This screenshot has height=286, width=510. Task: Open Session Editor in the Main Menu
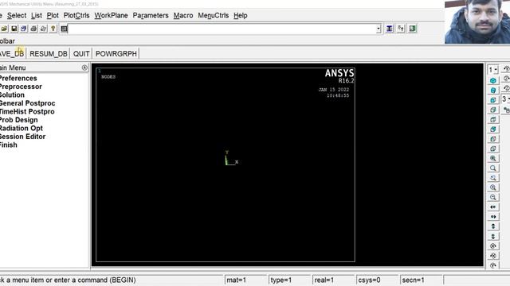click(x=23, y=137)
